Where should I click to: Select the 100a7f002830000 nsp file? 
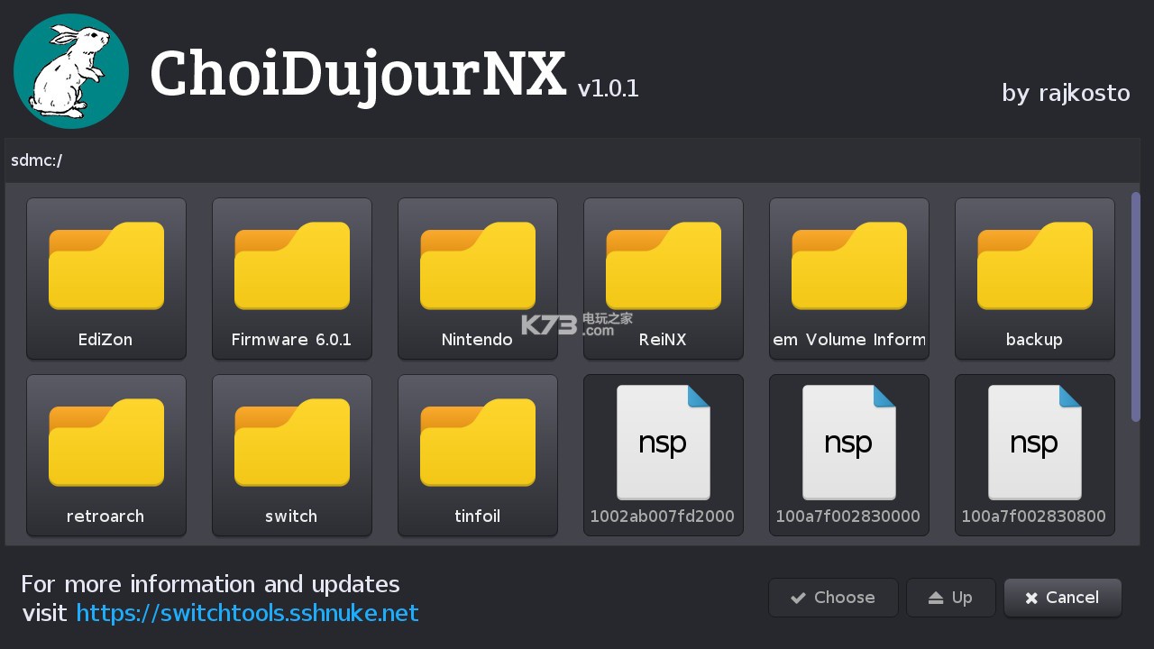click(849, 455)
